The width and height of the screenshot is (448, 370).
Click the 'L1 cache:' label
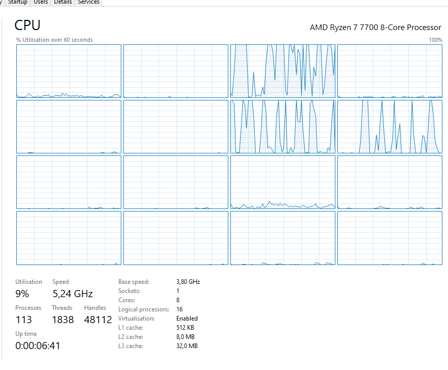click(130, 327)
